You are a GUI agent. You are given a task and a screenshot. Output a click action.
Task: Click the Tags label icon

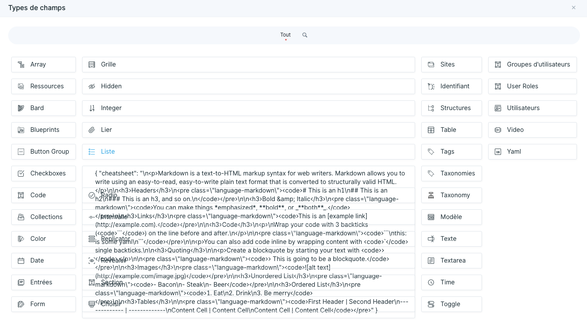click(431, 152)
